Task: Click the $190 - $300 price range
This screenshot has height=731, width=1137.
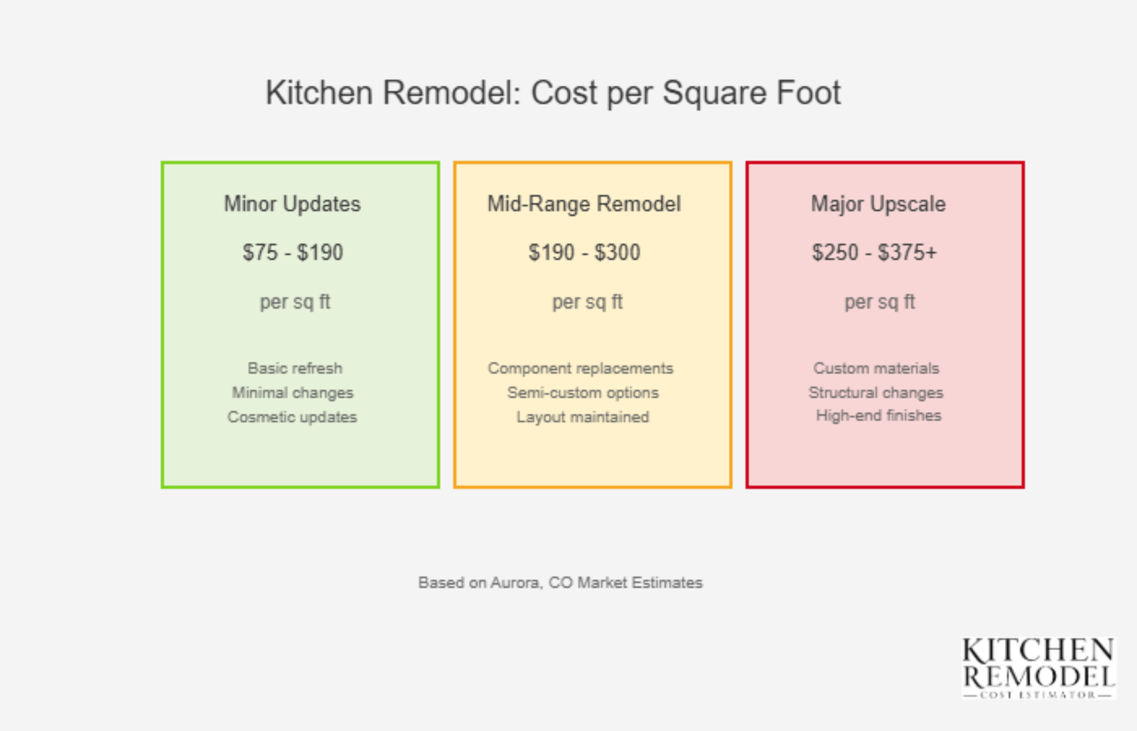Action: coord(584,252)
